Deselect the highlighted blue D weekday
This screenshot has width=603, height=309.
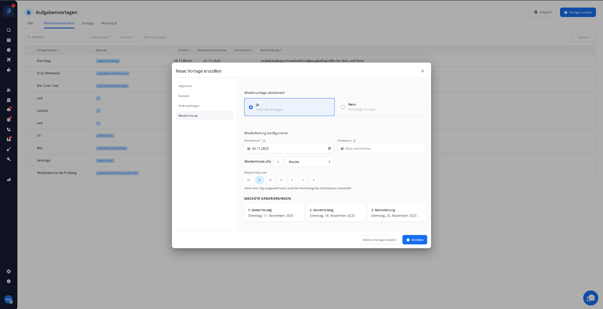259,180
